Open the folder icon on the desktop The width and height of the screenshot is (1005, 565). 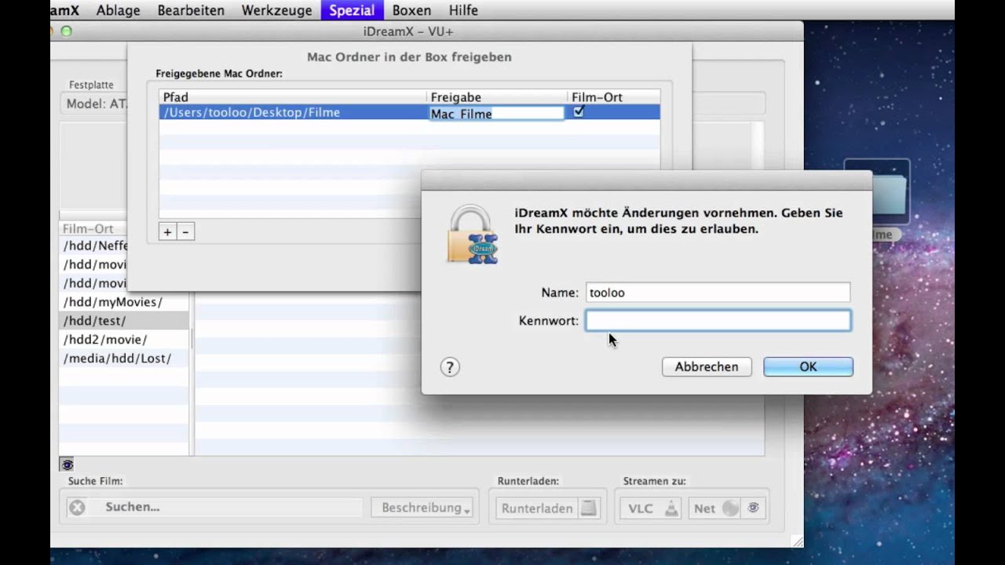coord(877,193)
